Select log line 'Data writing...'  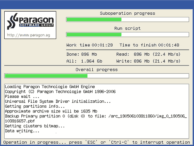click(22, 131)
